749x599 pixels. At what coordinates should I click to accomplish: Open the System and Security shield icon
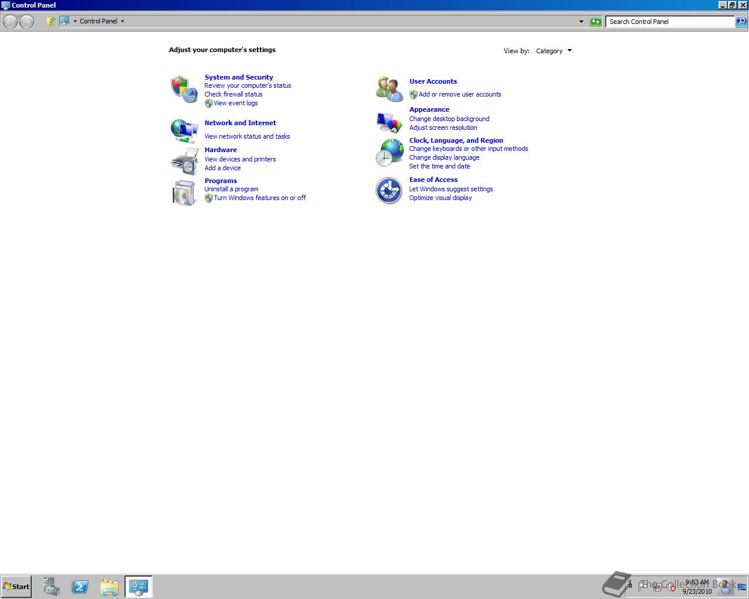tap(184, 89)
